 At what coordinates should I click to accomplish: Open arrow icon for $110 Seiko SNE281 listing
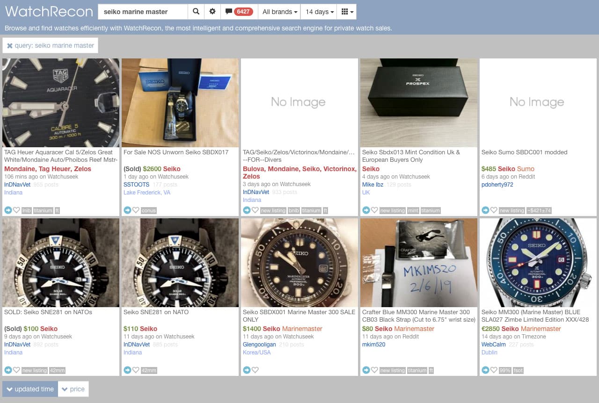[127, 370]
